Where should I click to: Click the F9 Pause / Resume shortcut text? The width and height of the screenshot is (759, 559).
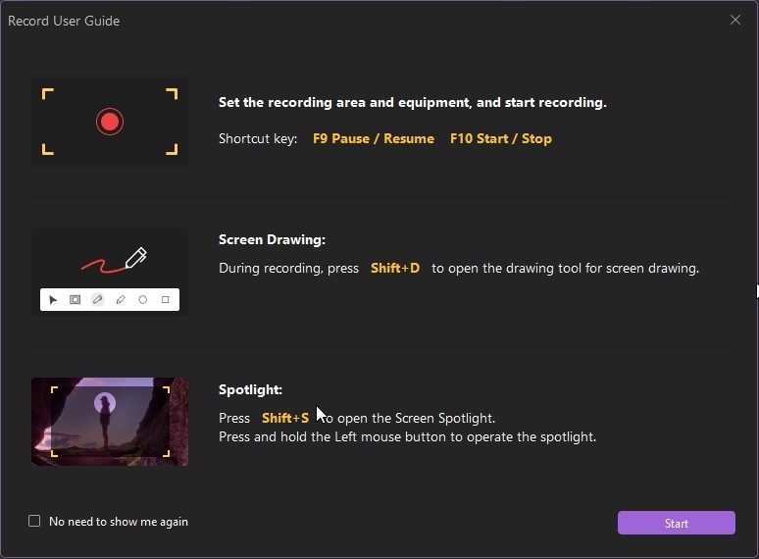374,139
